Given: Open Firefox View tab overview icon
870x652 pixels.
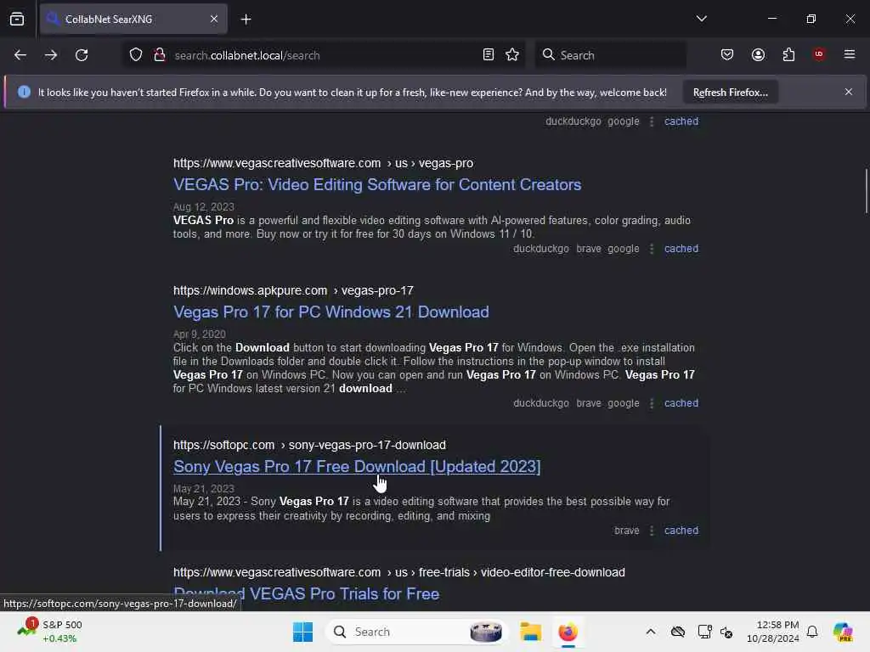Looking at the screenshot, I should 17,19.
